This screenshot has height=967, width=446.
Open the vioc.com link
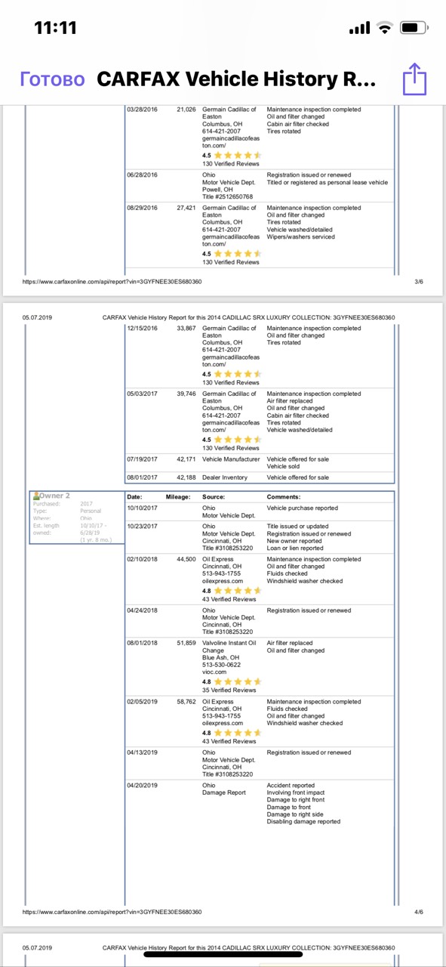[x=214, y=672]
